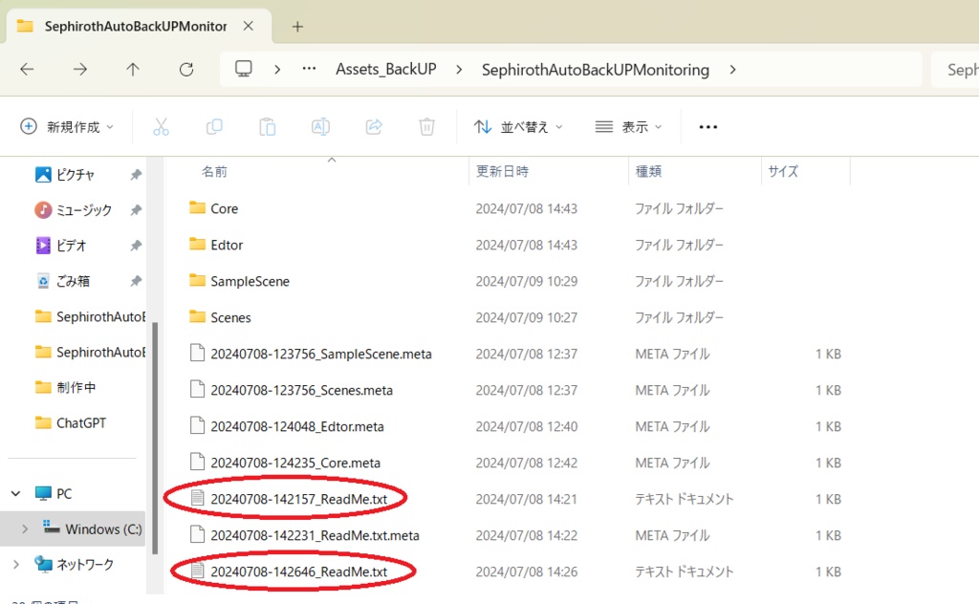The height and width of the screenshot is (604, 979).
Task: Collapse the PC tree node
Action: coord(16,493)
